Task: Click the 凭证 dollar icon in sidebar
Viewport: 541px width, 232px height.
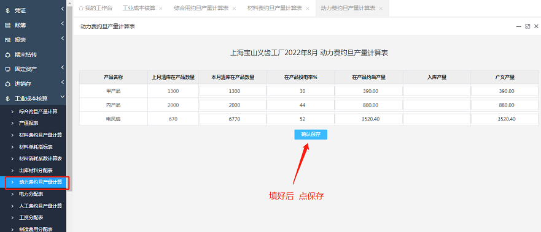Action: point(7,10)
